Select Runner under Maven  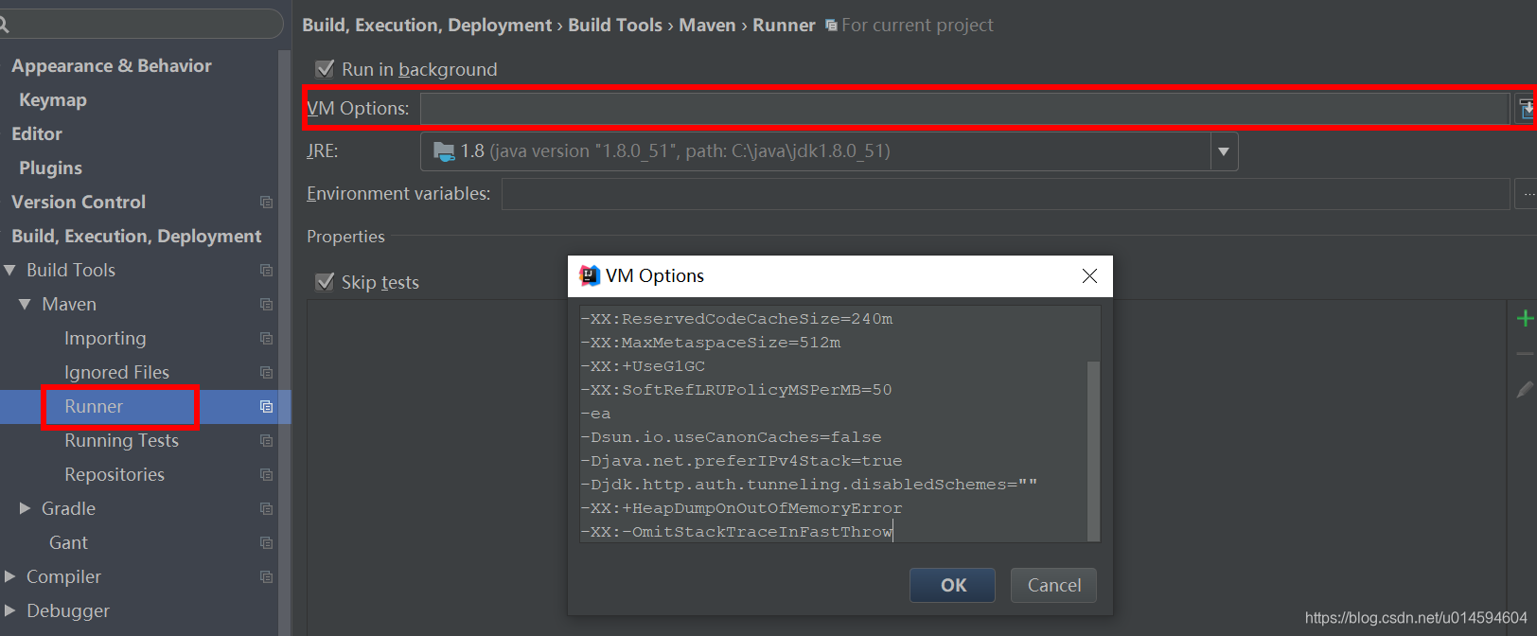(x=94, y=407)
